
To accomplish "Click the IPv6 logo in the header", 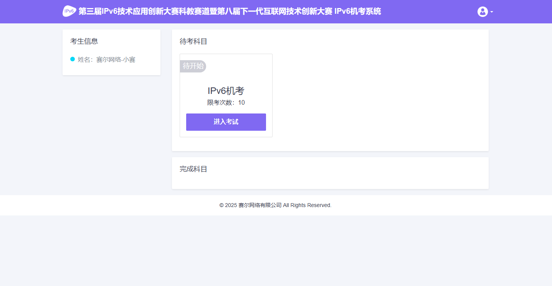I will (69, 11).
